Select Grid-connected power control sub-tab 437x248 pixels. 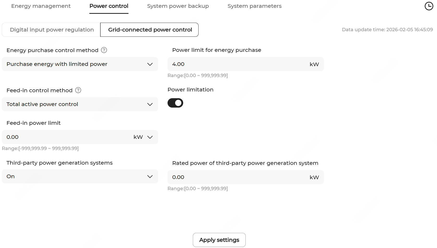point(150,30)
